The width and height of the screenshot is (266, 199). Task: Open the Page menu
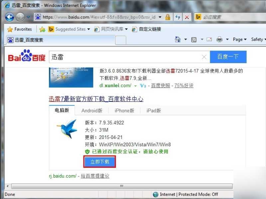[x=239, y=39]
